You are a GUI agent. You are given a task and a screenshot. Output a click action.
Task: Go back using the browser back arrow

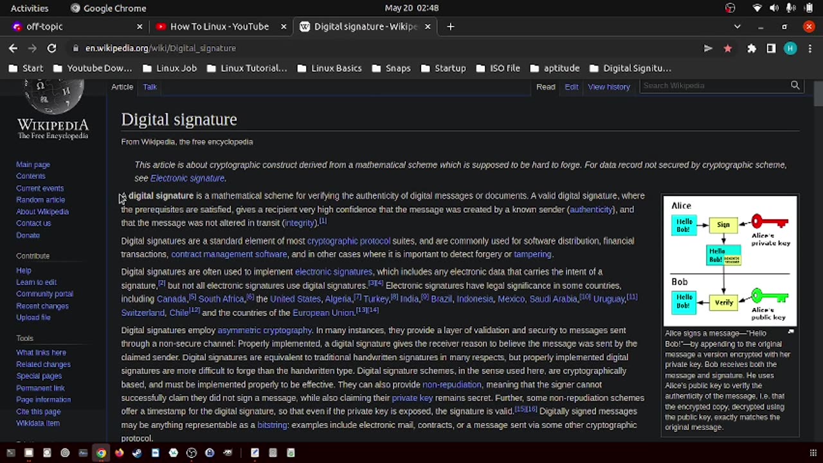(13, 48)
